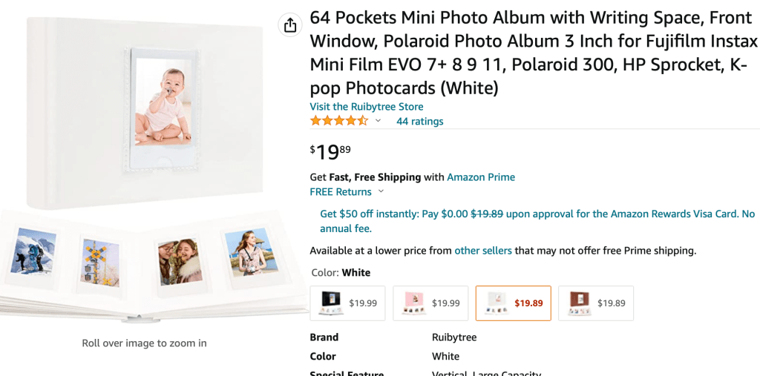Click the share icon beside product image
The width and height of the screenshot is (760, 376).
point(290,25)
